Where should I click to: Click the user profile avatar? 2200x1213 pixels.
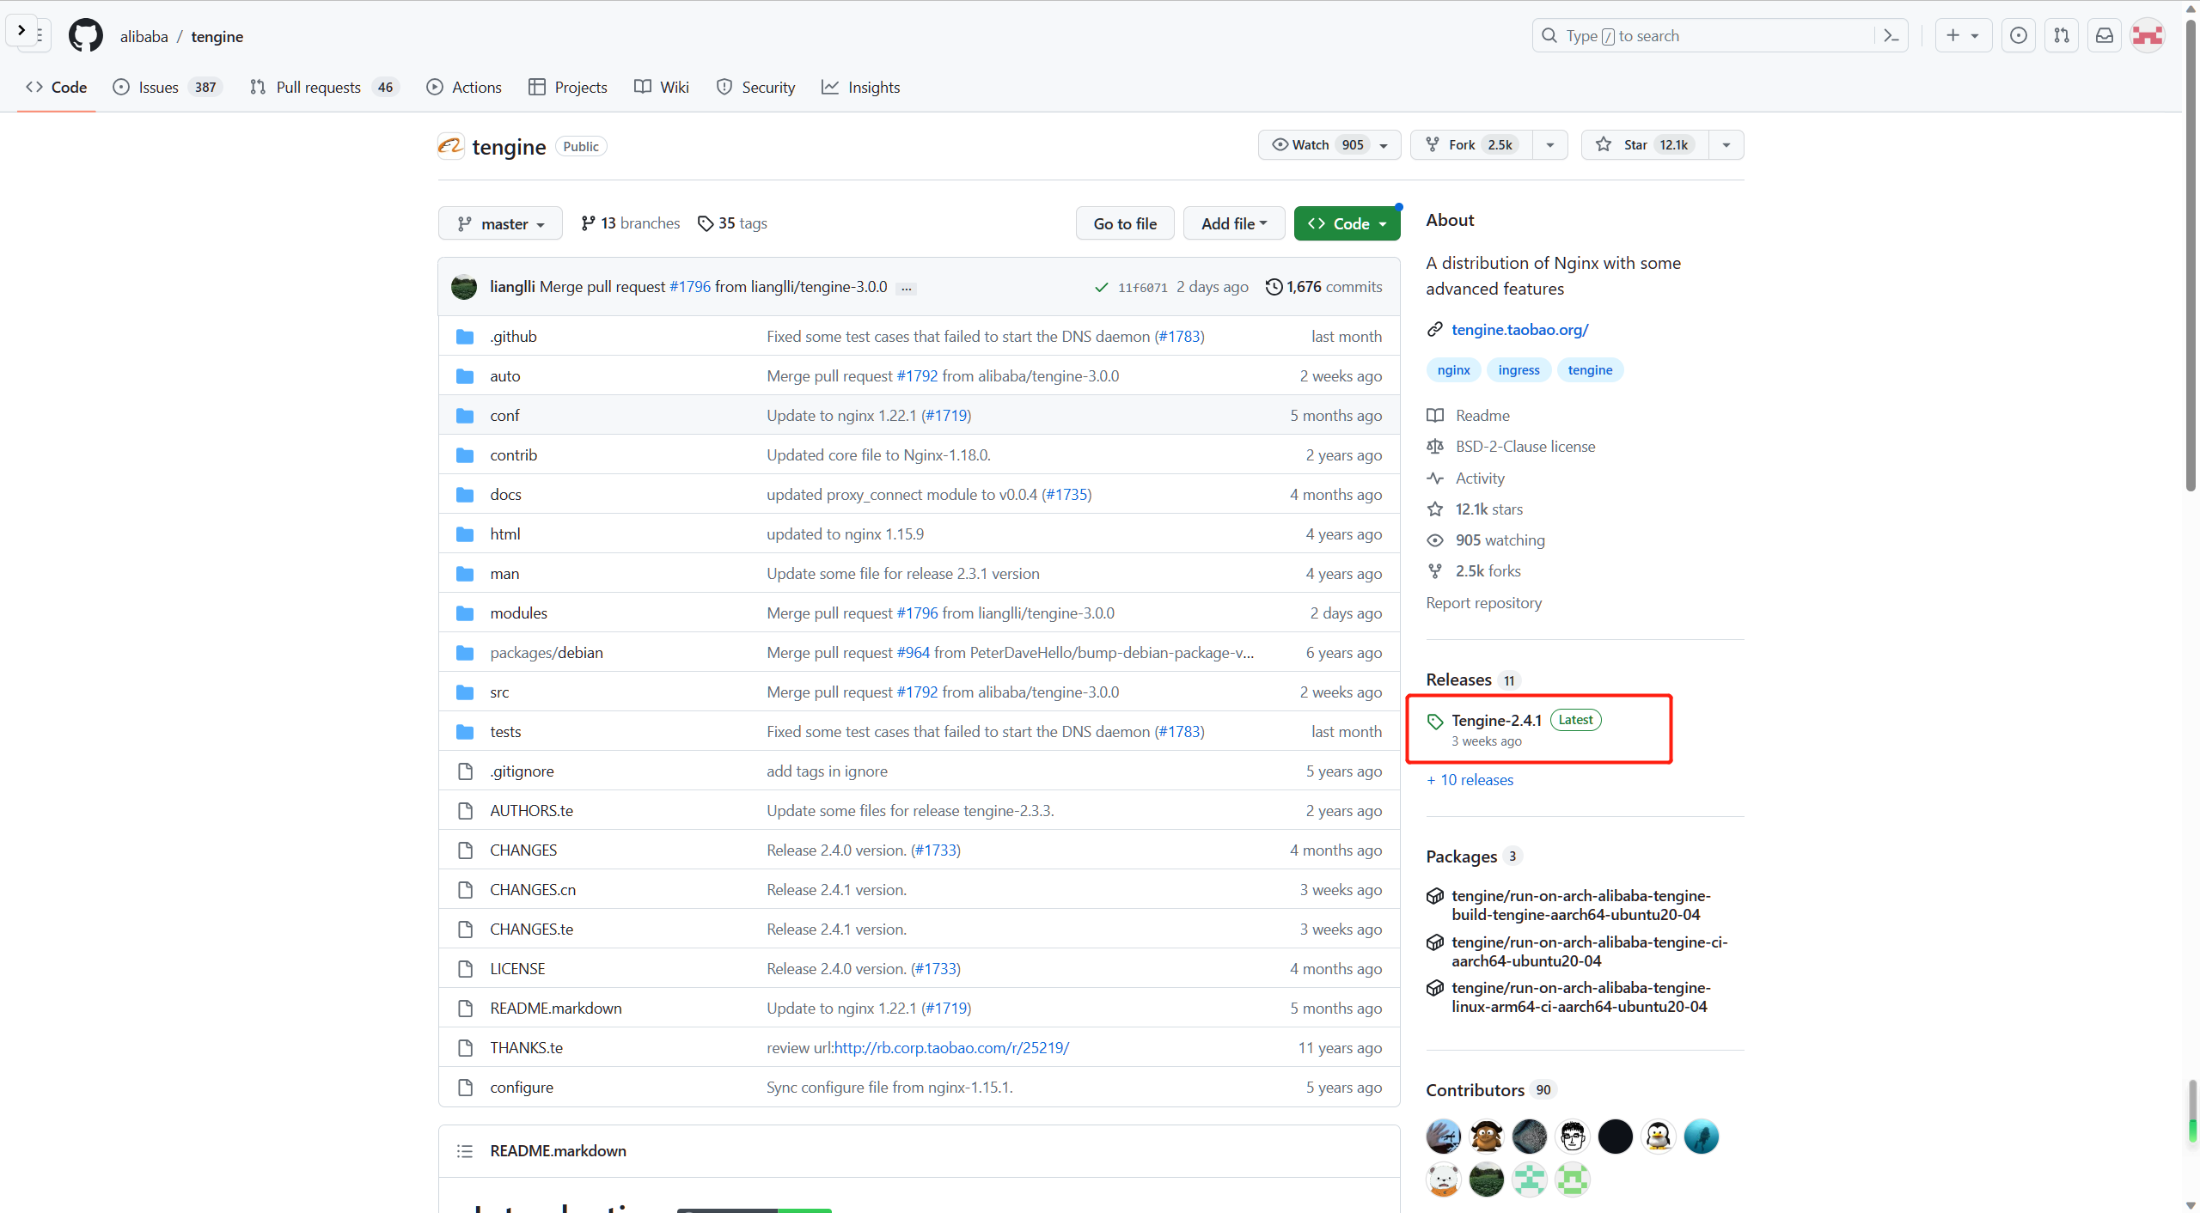tap(2148, 35)
